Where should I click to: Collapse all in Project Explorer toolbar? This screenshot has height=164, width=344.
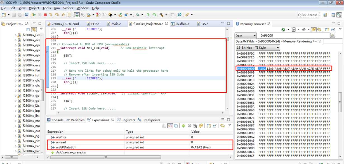(28, 29)
